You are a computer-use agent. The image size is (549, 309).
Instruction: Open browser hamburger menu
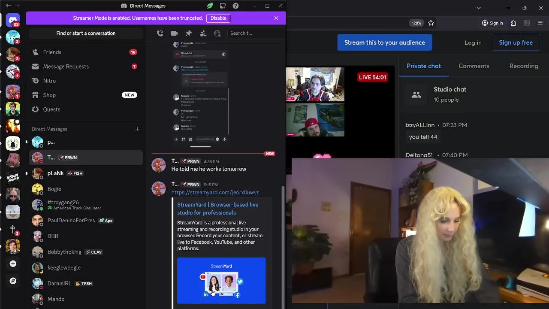coord(540,23)
